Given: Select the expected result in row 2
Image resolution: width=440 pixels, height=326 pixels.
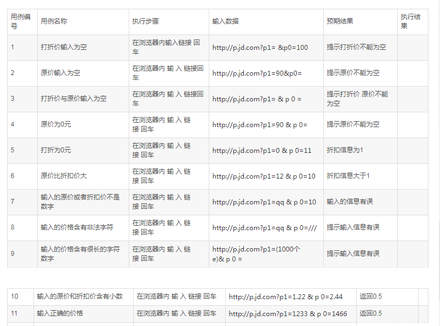Looking at the screenshot, I should pos(353,73).
